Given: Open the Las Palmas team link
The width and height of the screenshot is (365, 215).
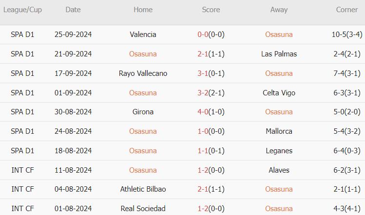Looking at the screenshot, I should tap(279, 54).
